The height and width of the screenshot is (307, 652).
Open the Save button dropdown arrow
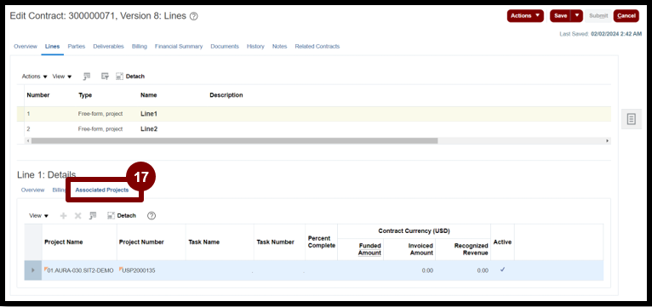577,16
